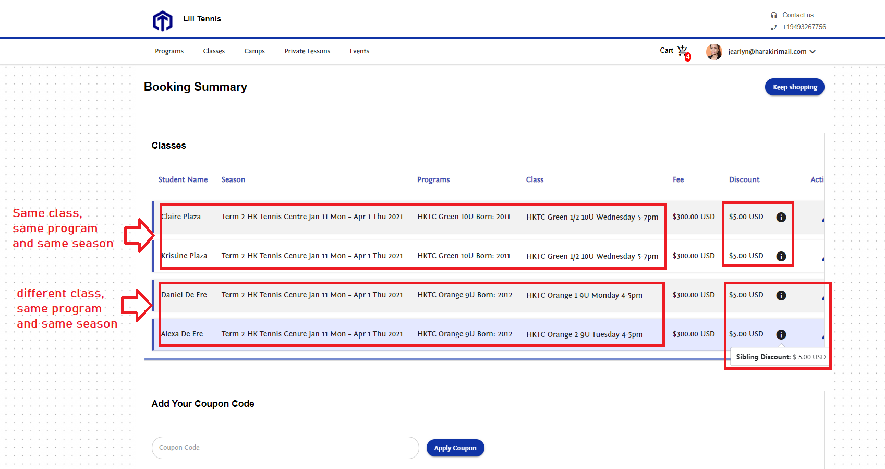Click the Sibling Discount tooltip
Viewport: 885px width, 469px height.
[x=780, y=357]
